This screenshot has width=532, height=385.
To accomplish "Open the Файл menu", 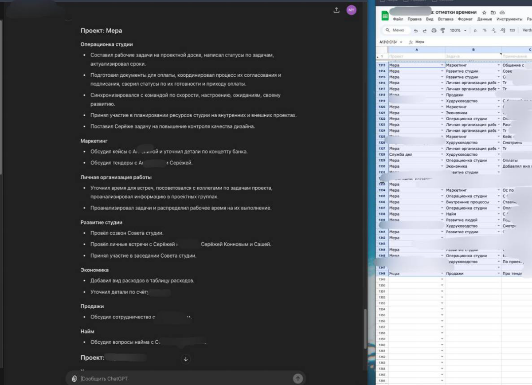I will tap(398, 20).
